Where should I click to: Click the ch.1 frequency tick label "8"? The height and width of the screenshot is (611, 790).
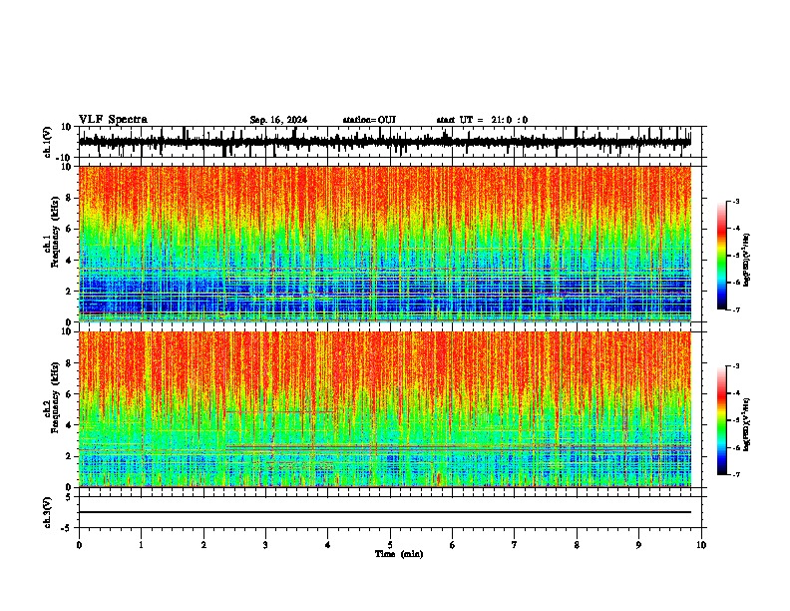click(69, 198)
